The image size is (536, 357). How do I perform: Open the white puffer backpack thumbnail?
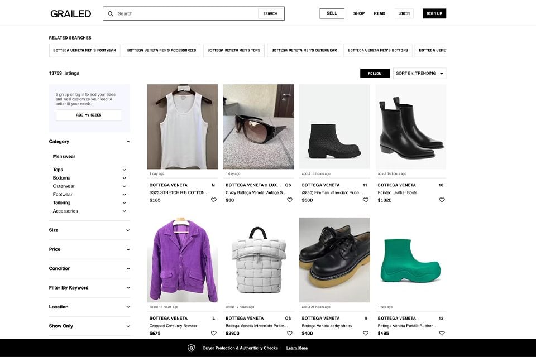(x=259, y=260)
